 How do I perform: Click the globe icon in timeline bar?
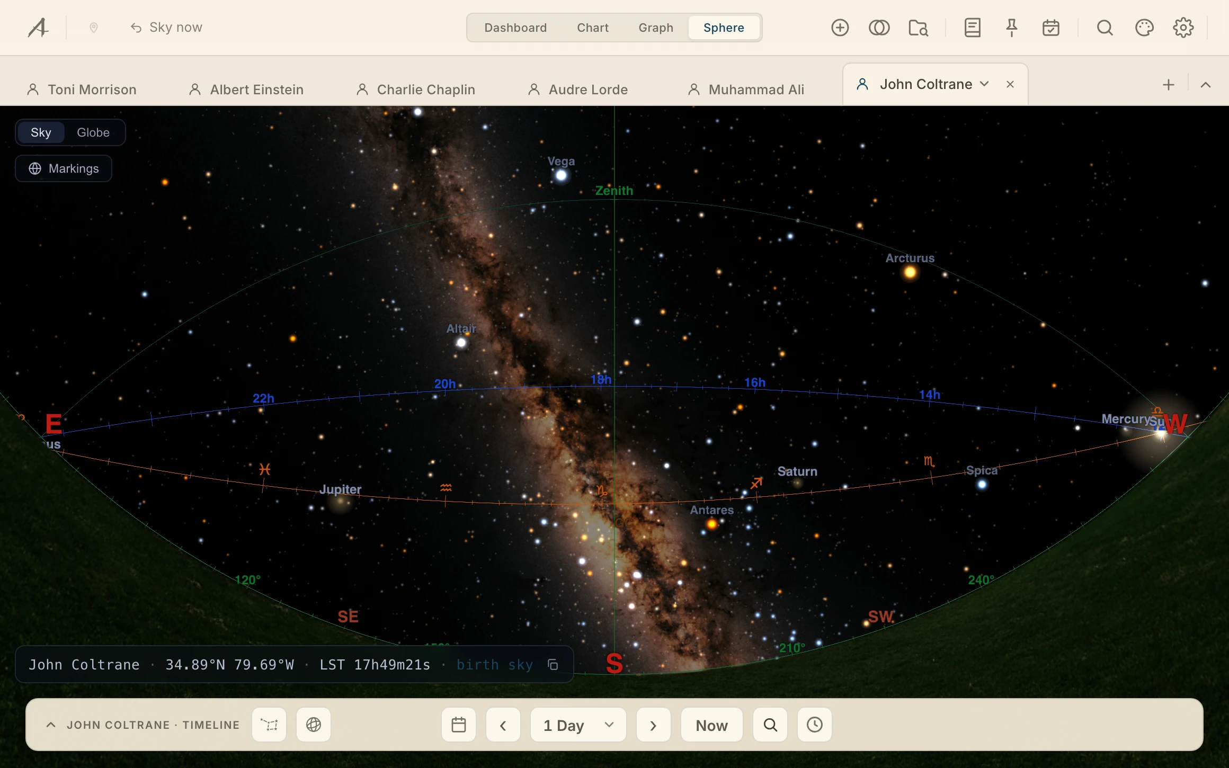pos(314,725)
